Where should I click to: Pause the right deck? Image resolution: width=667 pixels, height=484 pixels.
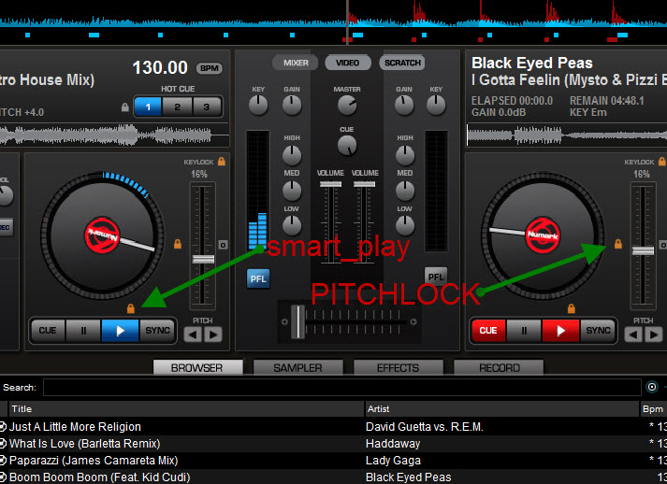(x=524, y=331)
